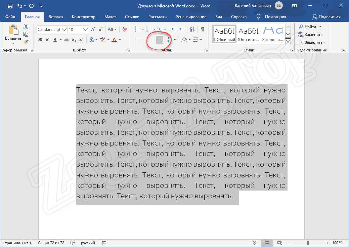349x247 pixels.
Task: Switch to the Конструктор tab
Action: [x=83, y=17]
